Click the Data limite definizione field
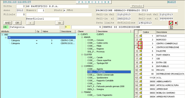The image size is (185, 98). (x=145, y=23)
